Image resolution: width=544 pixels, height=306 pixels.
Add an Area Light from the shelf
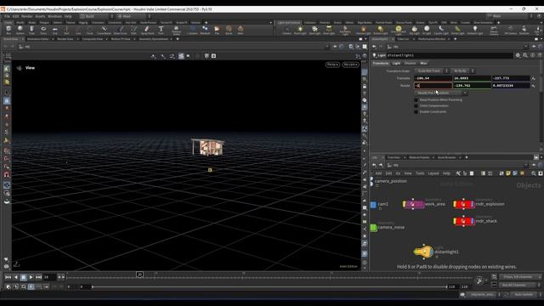(x=329, y=31)
